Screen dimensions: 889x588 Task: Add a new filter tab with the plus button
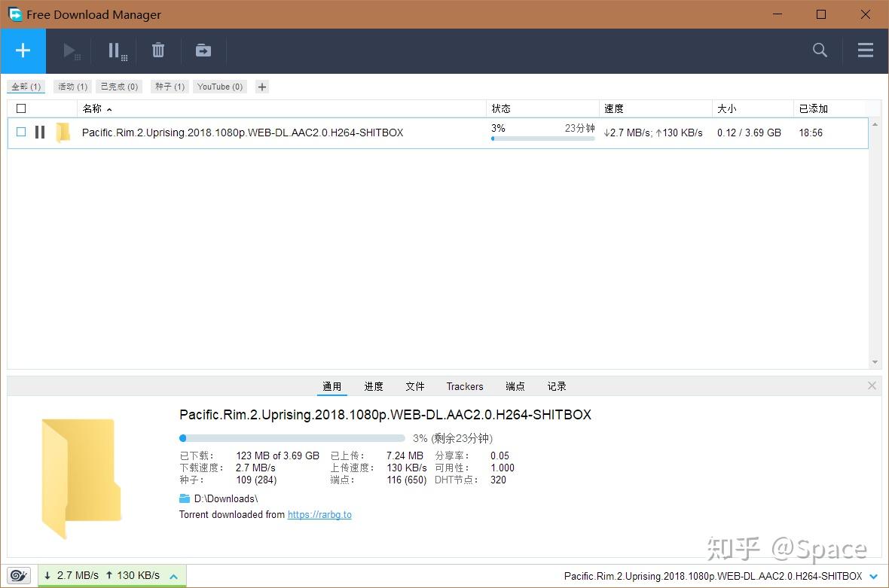click(x=261, y=86)
